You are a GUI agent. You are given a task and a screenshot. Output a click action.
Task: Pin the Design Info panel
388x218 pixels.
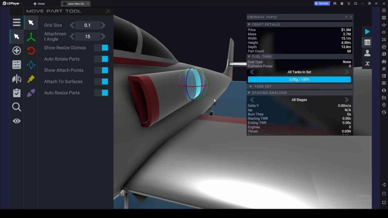click(x=346, y=17)
